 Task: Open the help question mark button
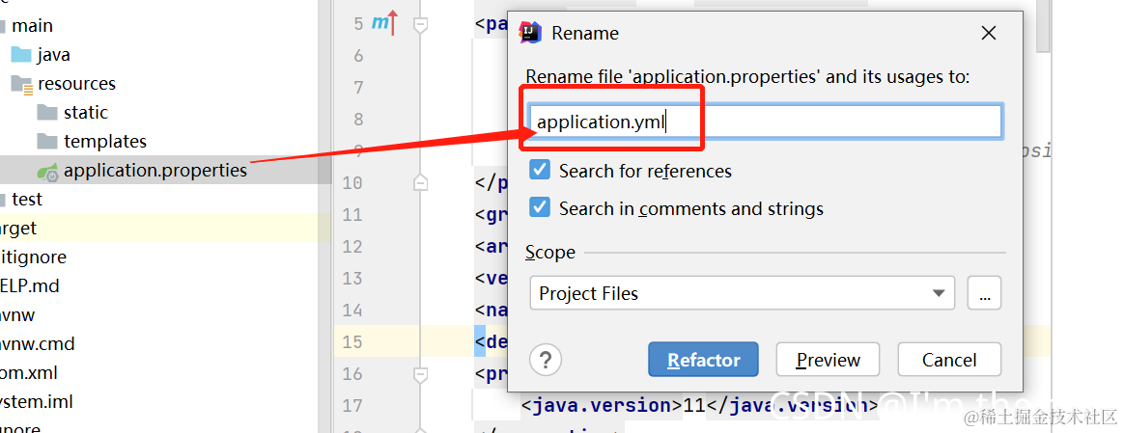point(546,360)
